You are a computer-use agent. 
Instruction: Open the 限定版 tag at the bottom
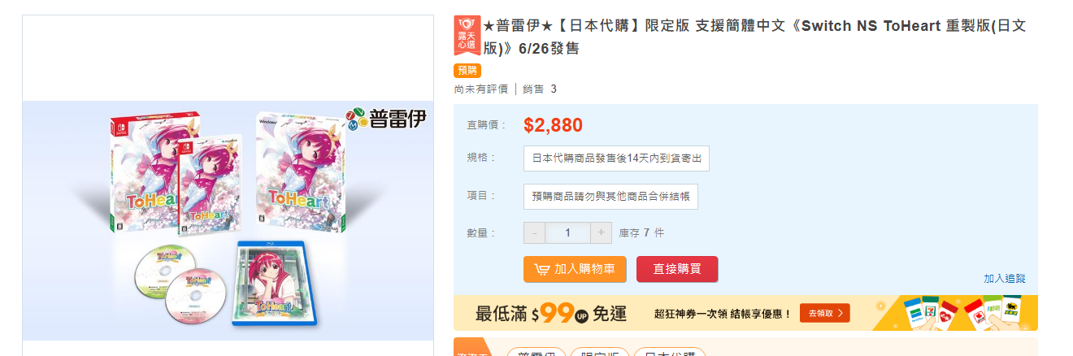pos(600,353)
